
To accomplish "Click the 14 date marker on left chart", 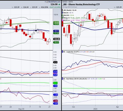I will (x=40, y=107).
